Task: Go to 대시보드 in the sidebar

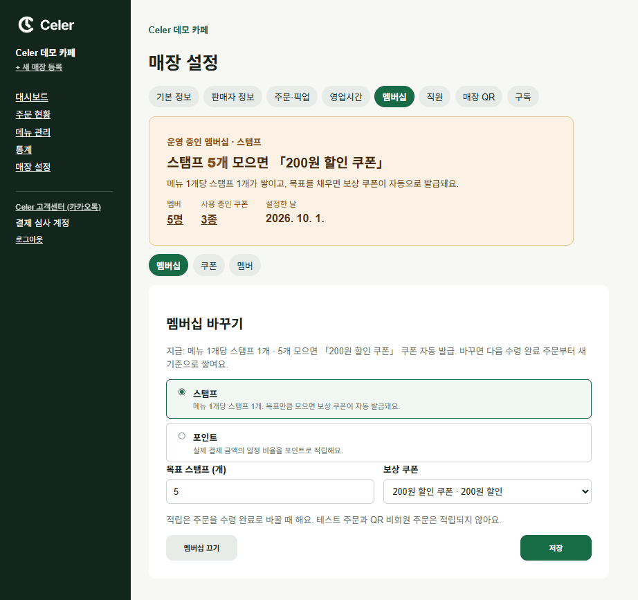Action: [x=32, y=98]
